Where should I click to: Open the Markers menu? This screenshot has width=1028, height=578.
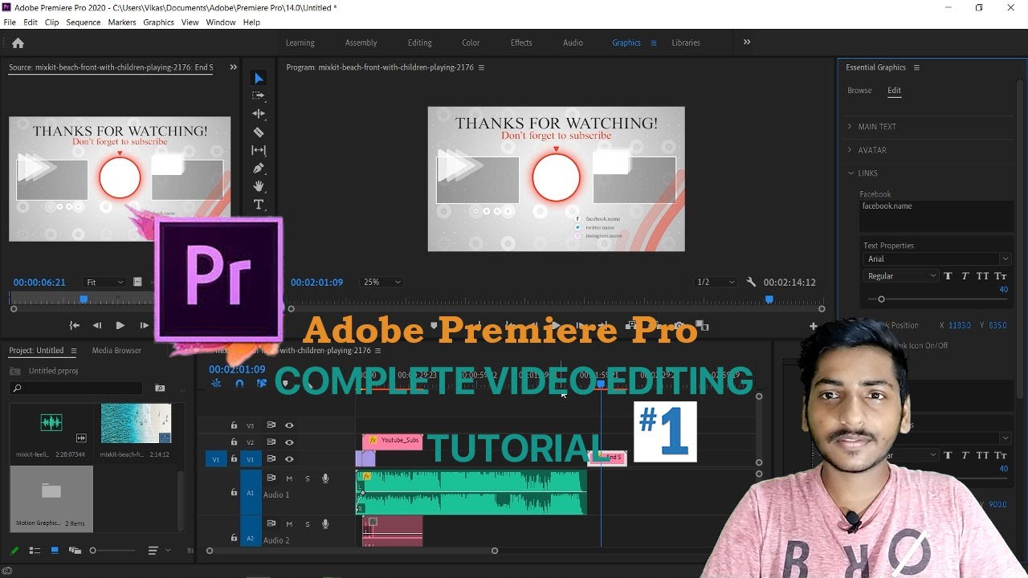[x=122, y=22]
